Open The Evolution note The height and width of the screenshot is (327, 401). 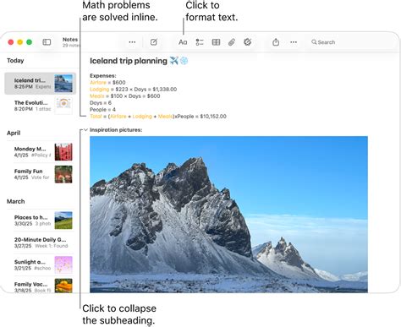pyautogui.click(x=40, y=106)
